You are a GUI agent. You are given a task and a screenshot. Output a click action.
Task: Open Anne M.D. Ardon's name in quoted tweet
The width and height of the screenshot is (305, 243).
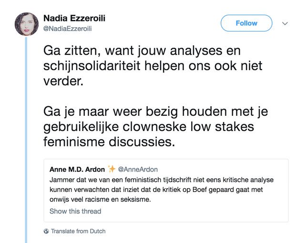tap(77, 169)
